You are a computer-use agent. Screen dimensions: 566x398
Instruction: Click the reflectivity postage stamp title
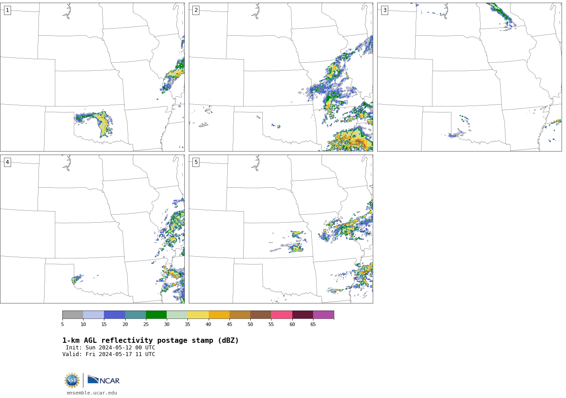150,341
